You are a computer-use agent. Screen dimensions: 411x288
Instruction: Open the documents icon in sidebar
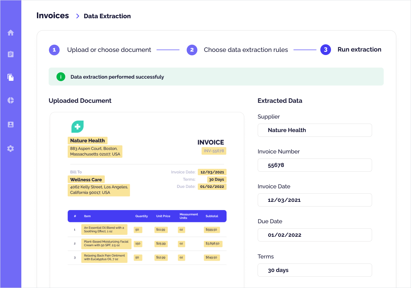[11, 77]
